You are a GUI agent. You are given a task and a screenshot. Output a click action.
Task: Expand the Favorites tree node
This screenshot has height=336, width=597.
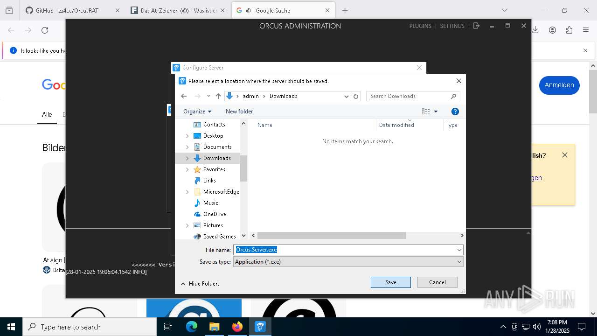(187, 169)
